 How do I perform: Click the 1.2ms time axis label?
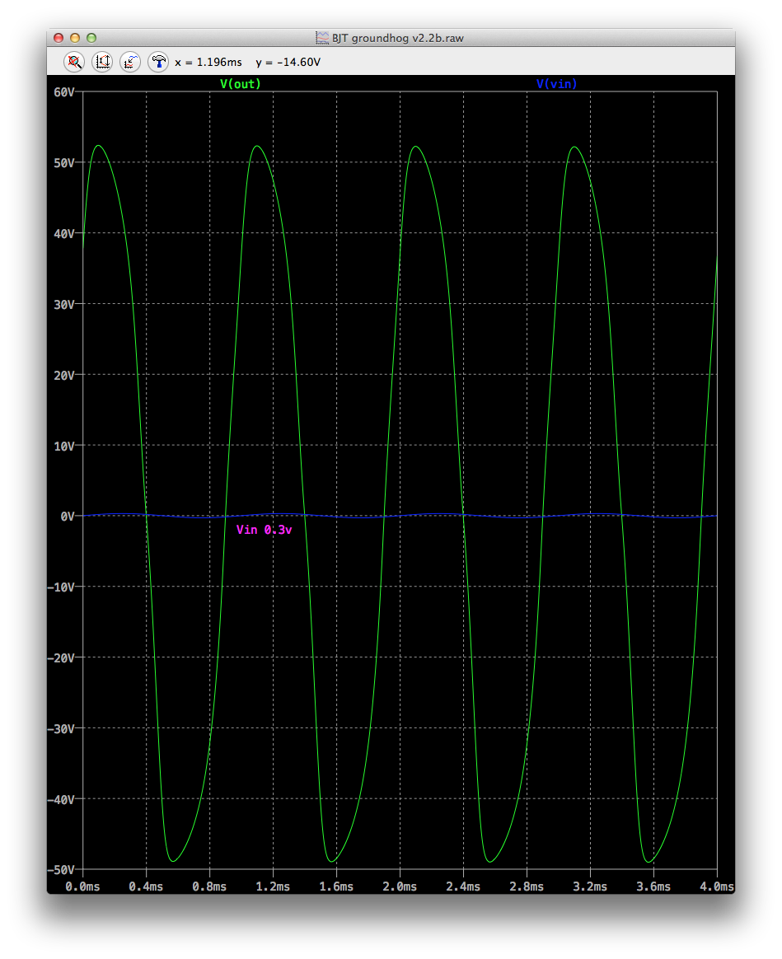coord(273,886)
